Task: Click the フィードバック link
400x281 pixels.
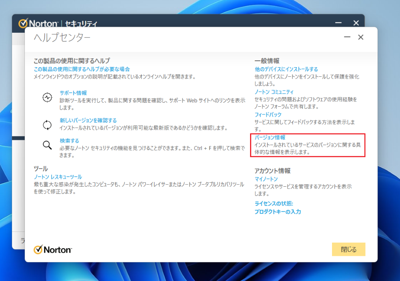Action: tap(268, 114)
